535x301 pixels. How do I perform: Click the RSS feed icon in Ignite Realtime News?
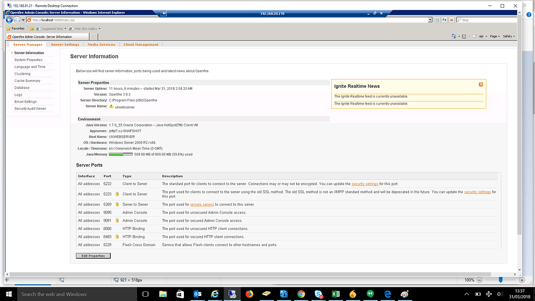coord(481,84)
